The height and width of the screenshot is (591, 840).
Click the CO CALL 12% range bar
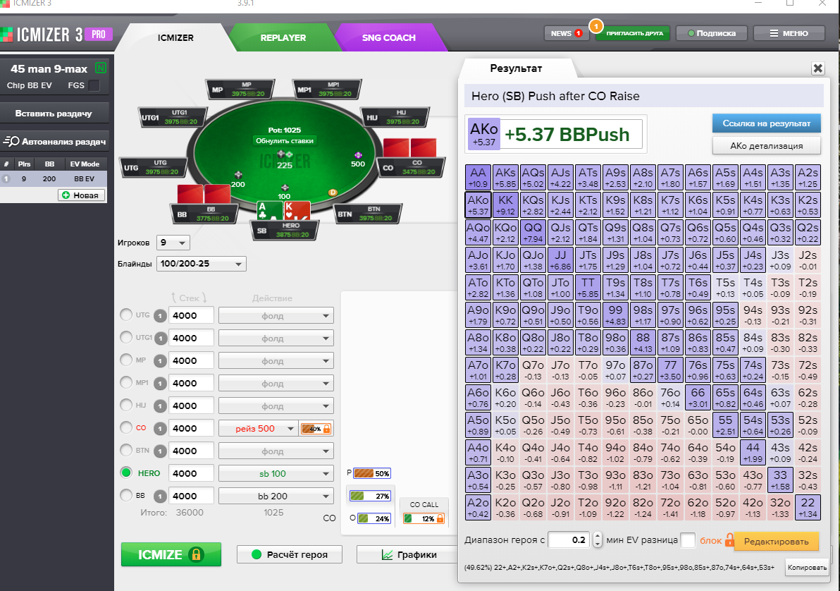click(x=424, y=518)
